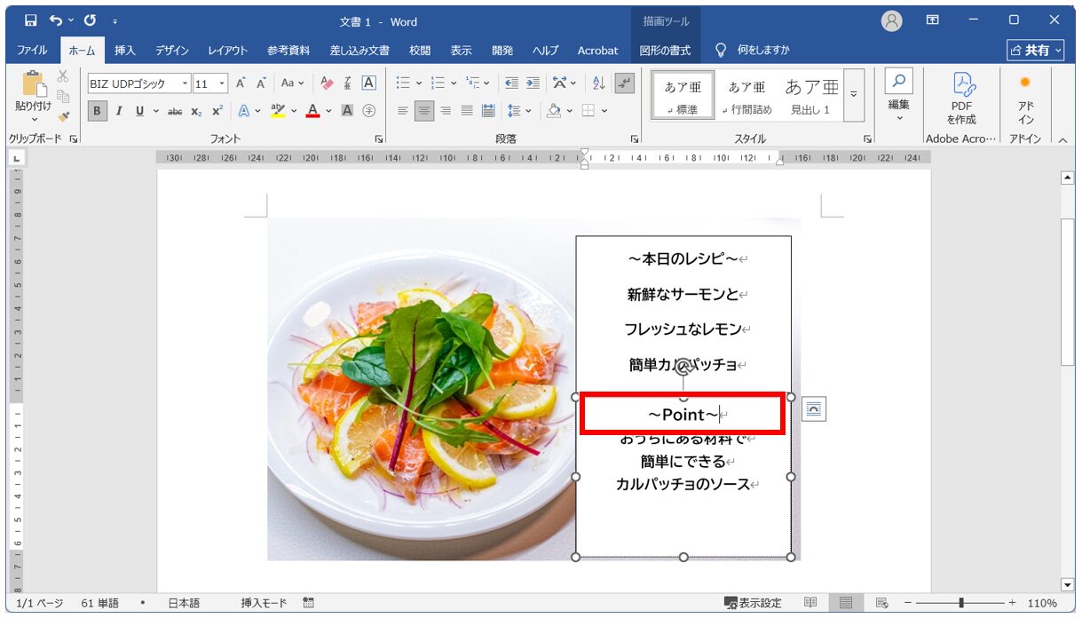1082x618 pixels.
Task: Click the enclose characters bordered A icon
Action: 369,83
